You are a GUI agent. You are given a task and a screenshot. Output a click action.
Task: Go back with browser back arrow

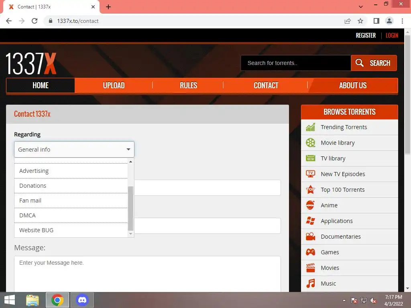point(9,21)
